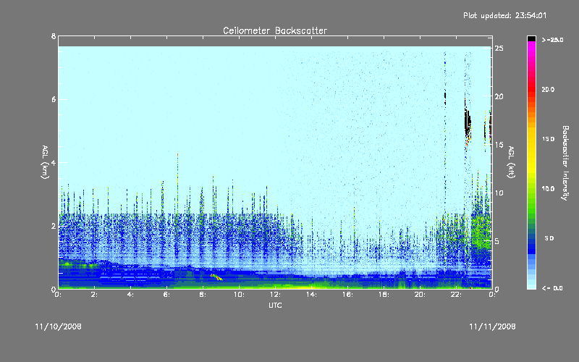Click the "15.0" color bar value

[x=548, y=139]
